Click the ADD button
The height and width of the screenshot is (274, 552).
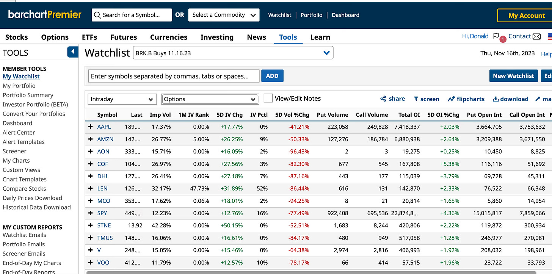pos(272,76)
